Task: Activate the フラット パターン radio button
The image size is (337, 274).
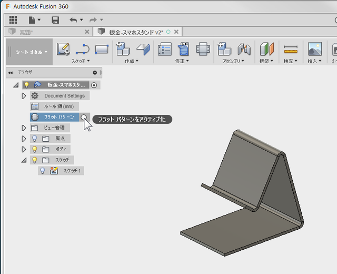Action: pyautogui.click(x=84, y=118)
